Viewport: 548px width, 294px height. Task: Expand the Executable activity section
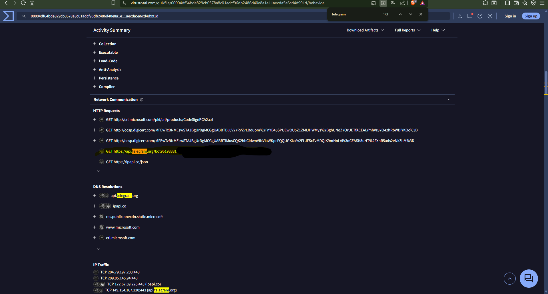[95, 52]
